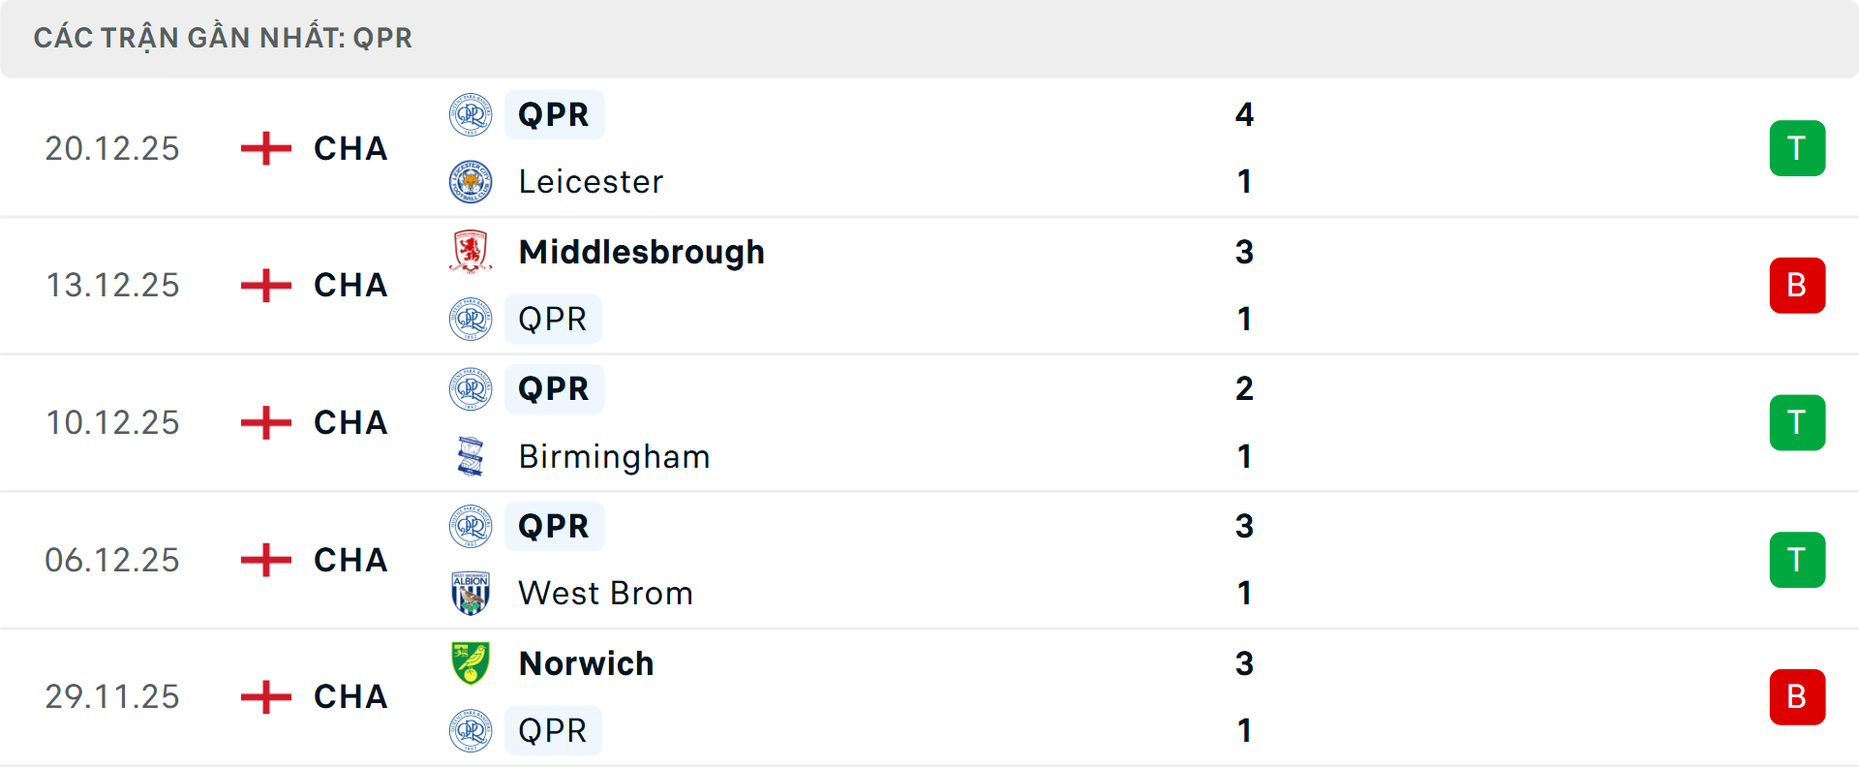The width and height of the screenshot is (1859, 767).
Task: Click the green T badge for Birmingham match
Action: pos(1797,422)
